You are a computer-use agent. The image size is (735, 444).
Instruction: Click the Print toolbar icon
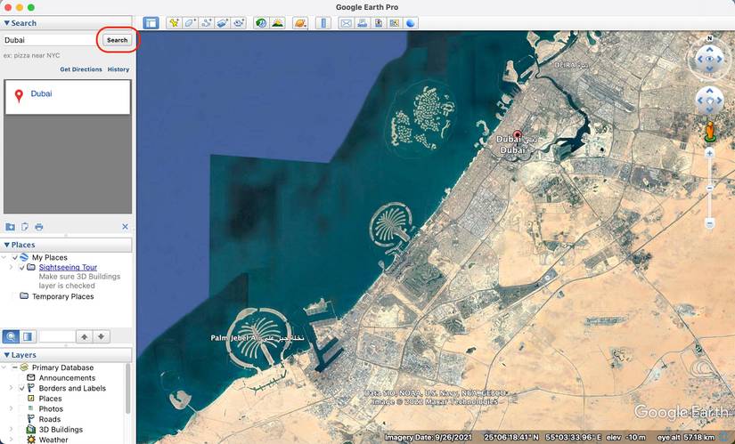tap(363, 23)
